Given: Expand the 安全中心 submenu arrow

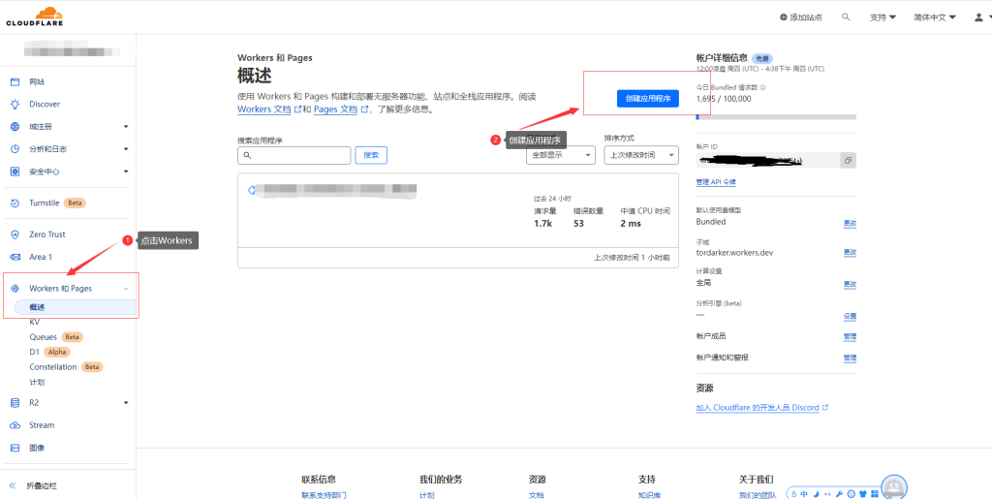Looking at the screenshot, I should [x=126, y=172].
